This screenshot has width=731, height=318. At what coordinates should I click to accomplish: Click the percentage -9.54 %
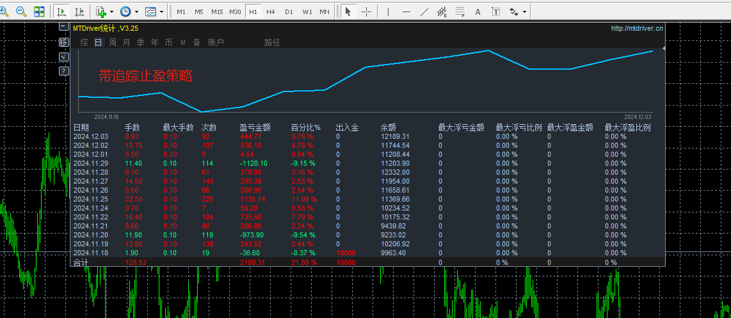coord(303,235)
